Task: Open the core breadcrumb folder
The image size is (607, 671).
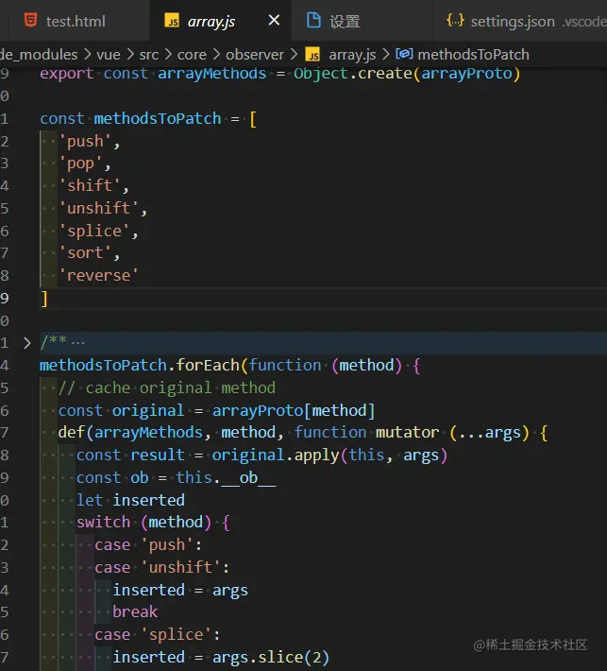Action: pyautogui.click(x=192, y=55)
